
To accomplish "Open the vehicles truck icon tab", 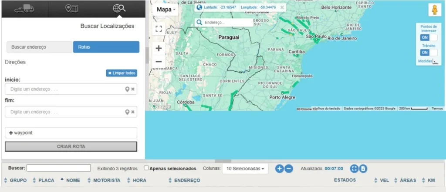I will click(24, 9).
